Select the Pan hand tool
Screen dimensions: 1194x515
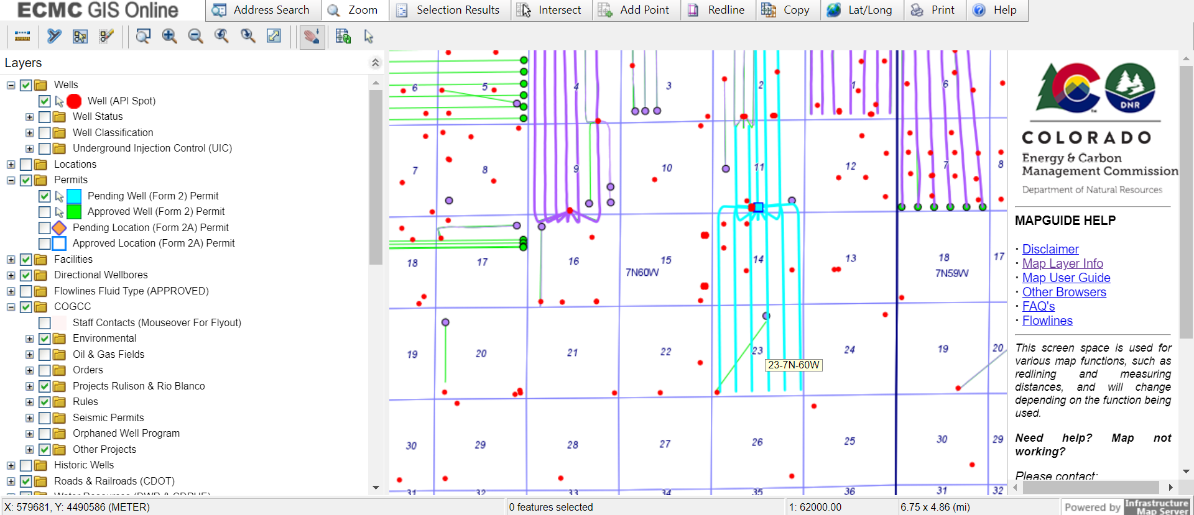(312, 37)
